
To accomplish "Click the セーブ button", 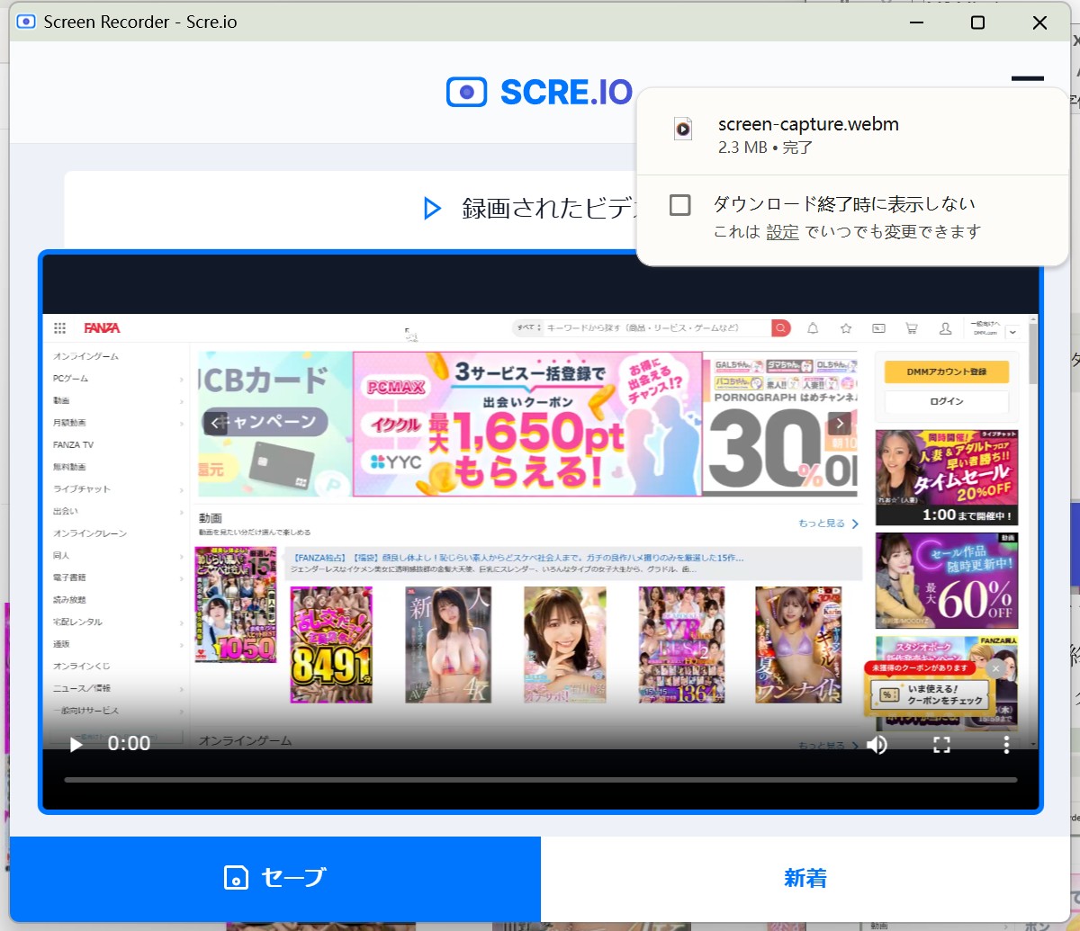I will (275, 878).
